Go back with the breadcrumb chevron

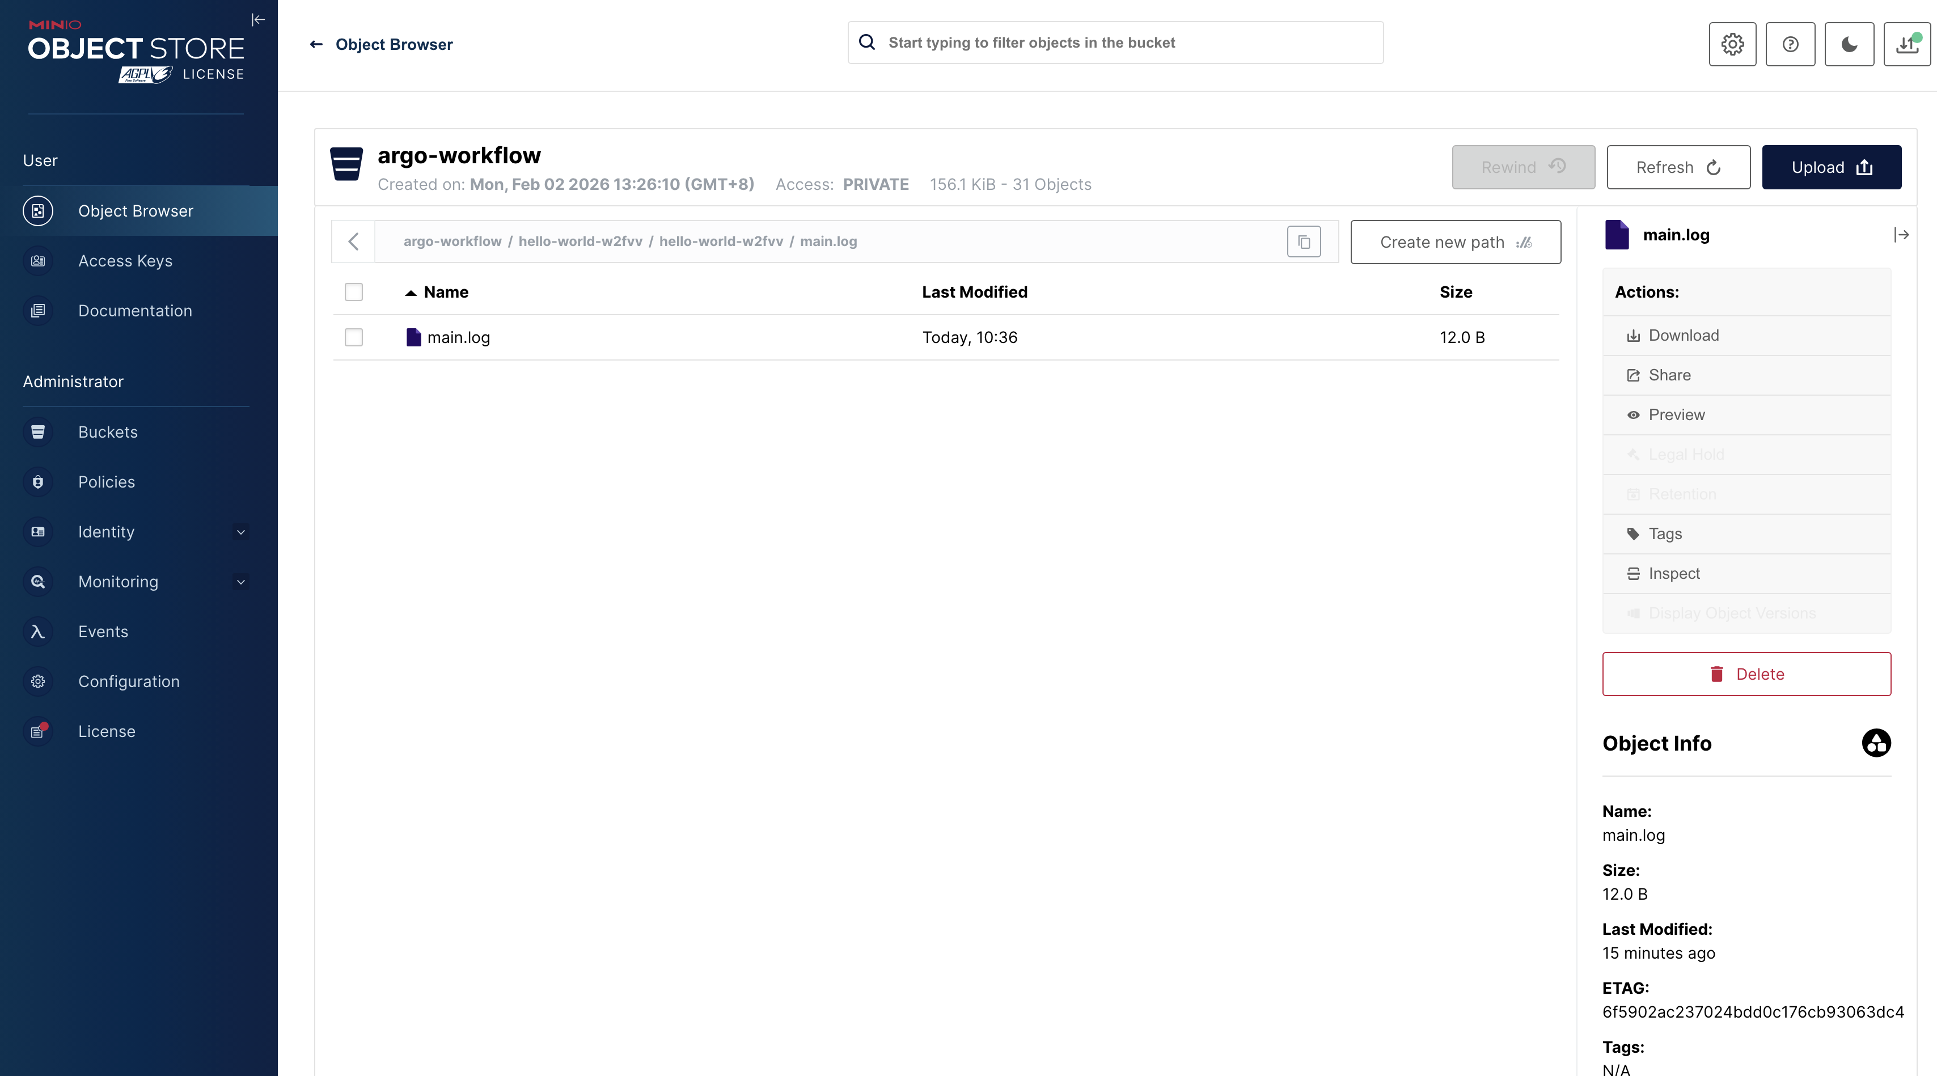click(x=353, y=242)
